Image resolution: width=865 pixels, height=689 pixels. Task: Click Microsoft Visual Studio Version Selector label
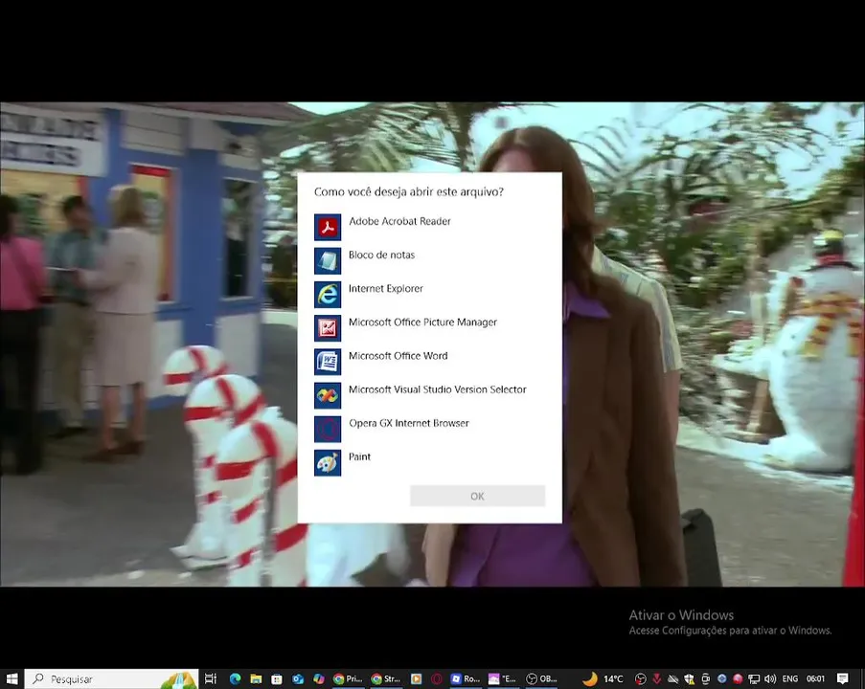click(438, 389)
